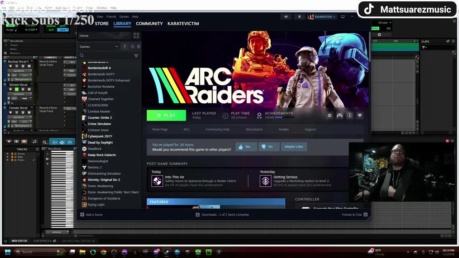Record-enable Female Vocal track
The width and height of the screenshot is (459, 258).
[10, 113]
